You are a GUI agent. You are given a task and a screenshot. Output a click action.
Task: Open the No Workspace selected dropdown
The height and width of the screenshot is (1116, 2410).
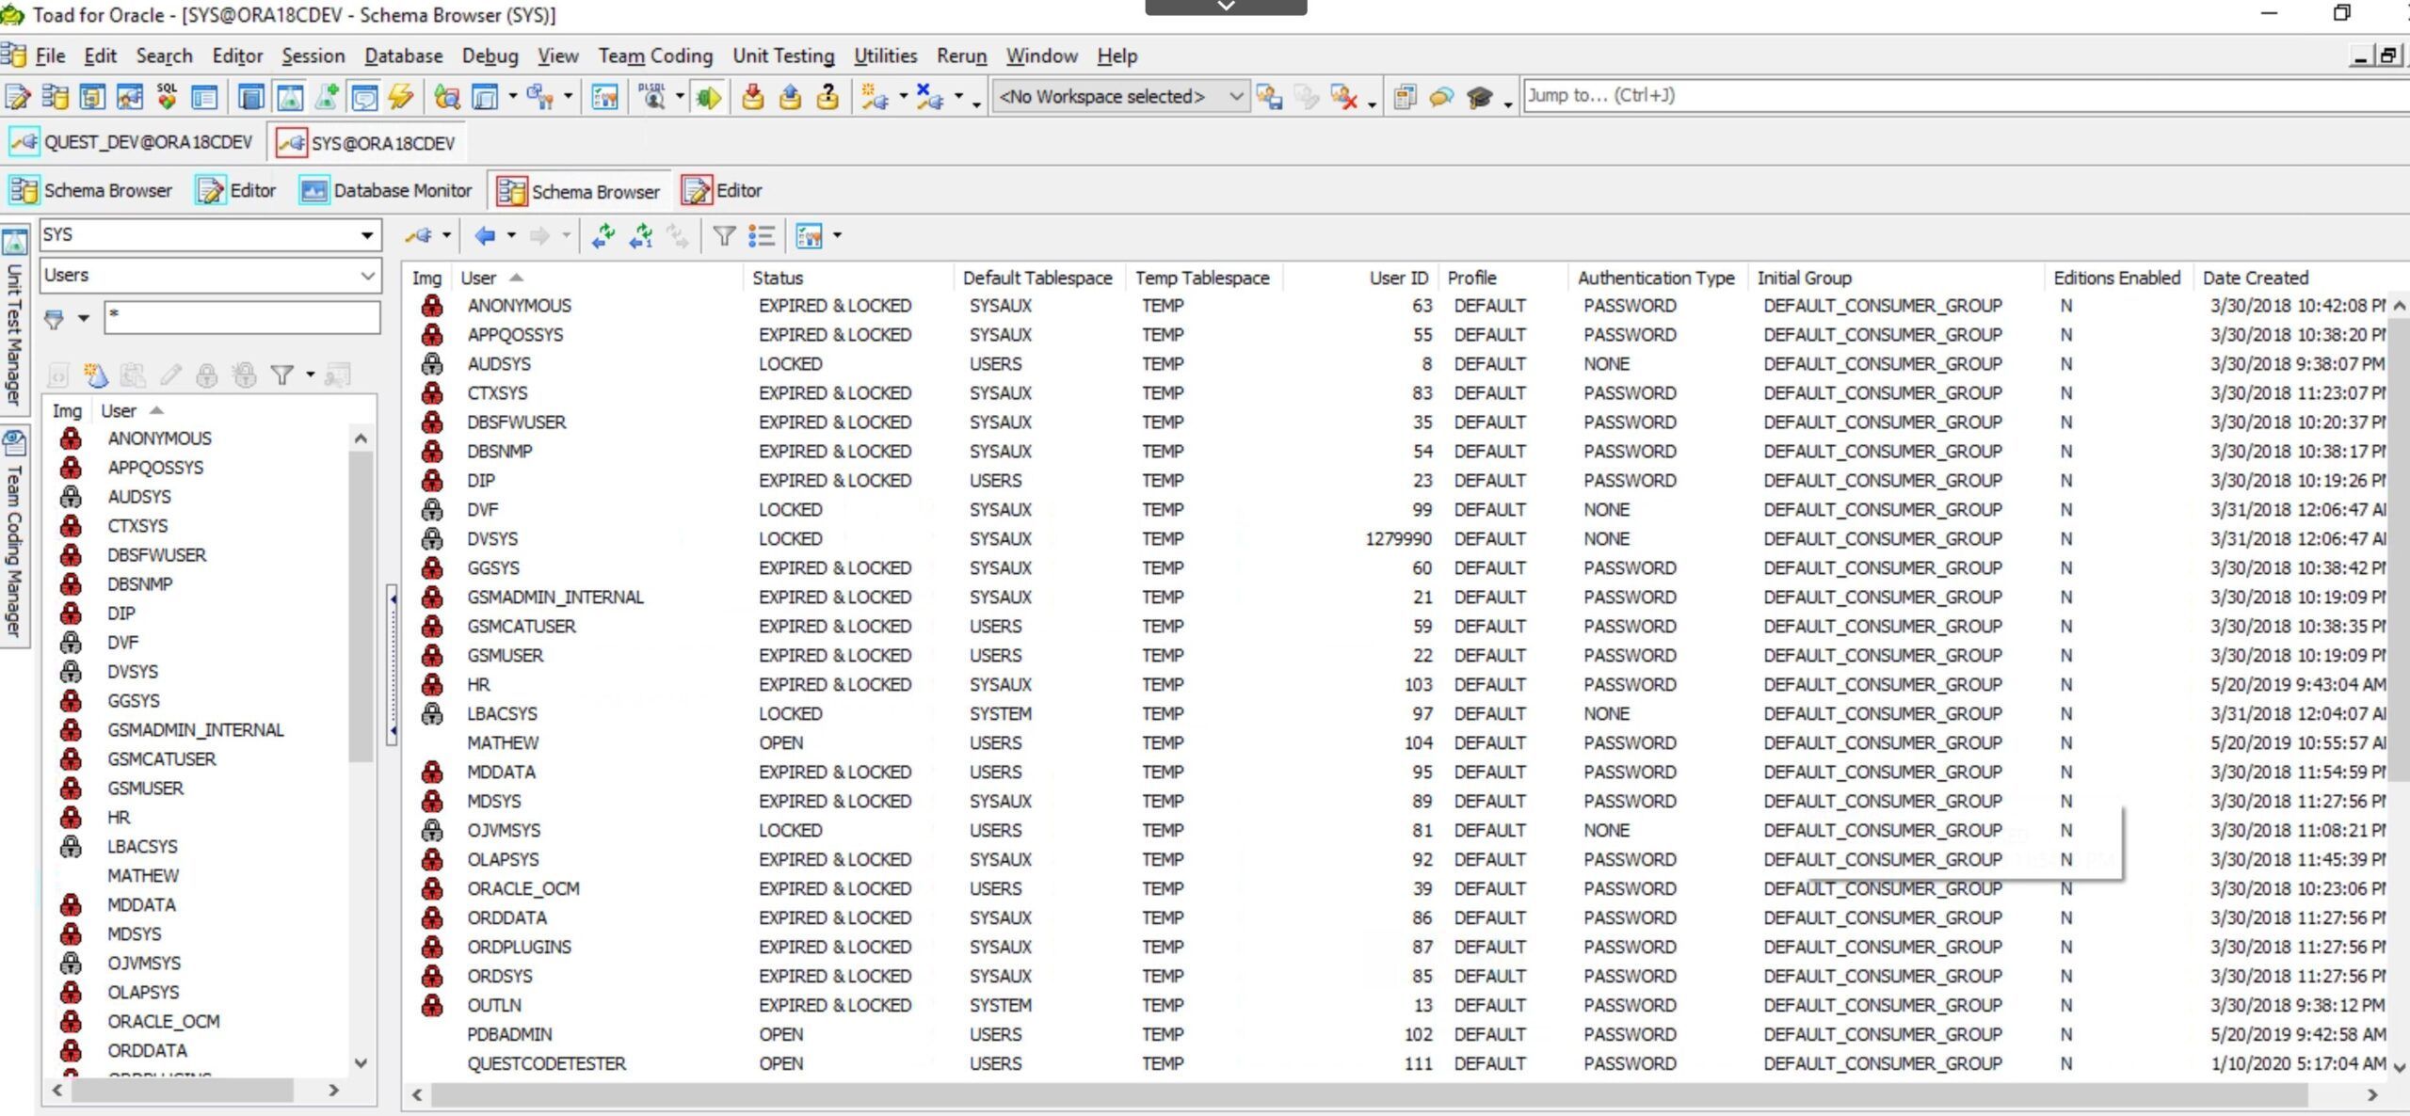[1236, 96]
